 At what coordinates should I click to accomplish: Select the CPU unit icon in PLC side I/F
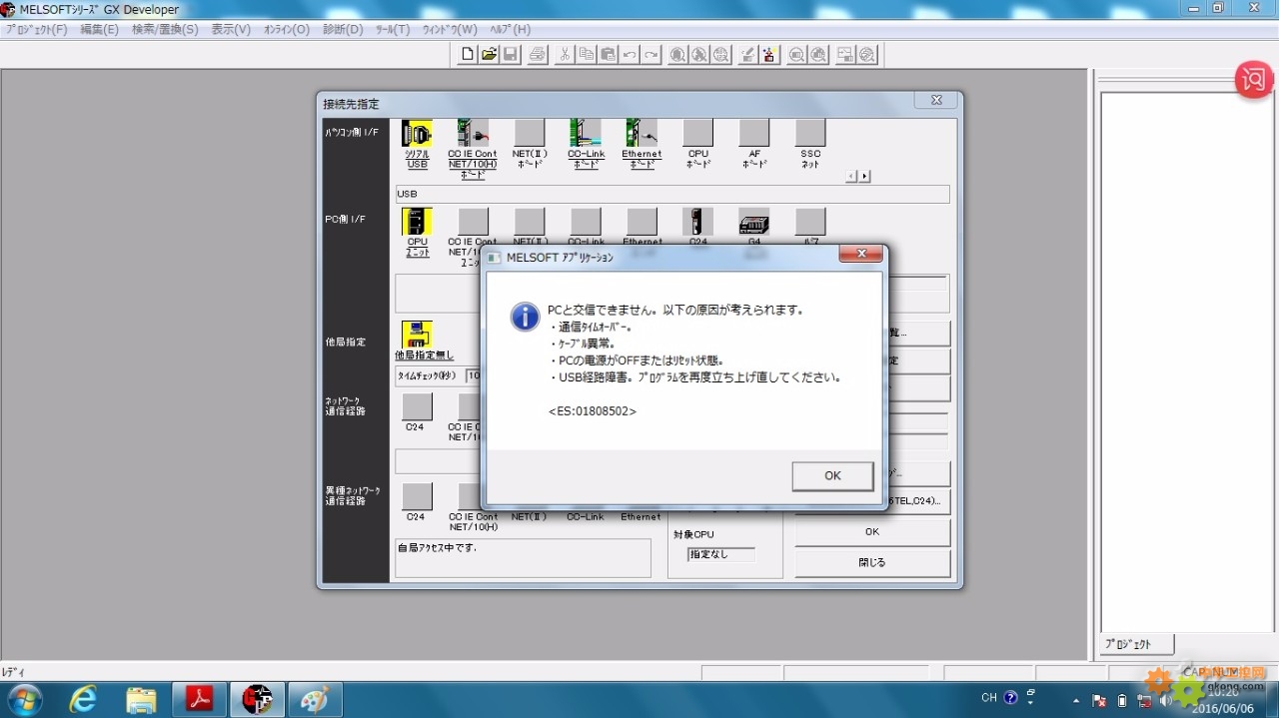click(x=417, y=222)
